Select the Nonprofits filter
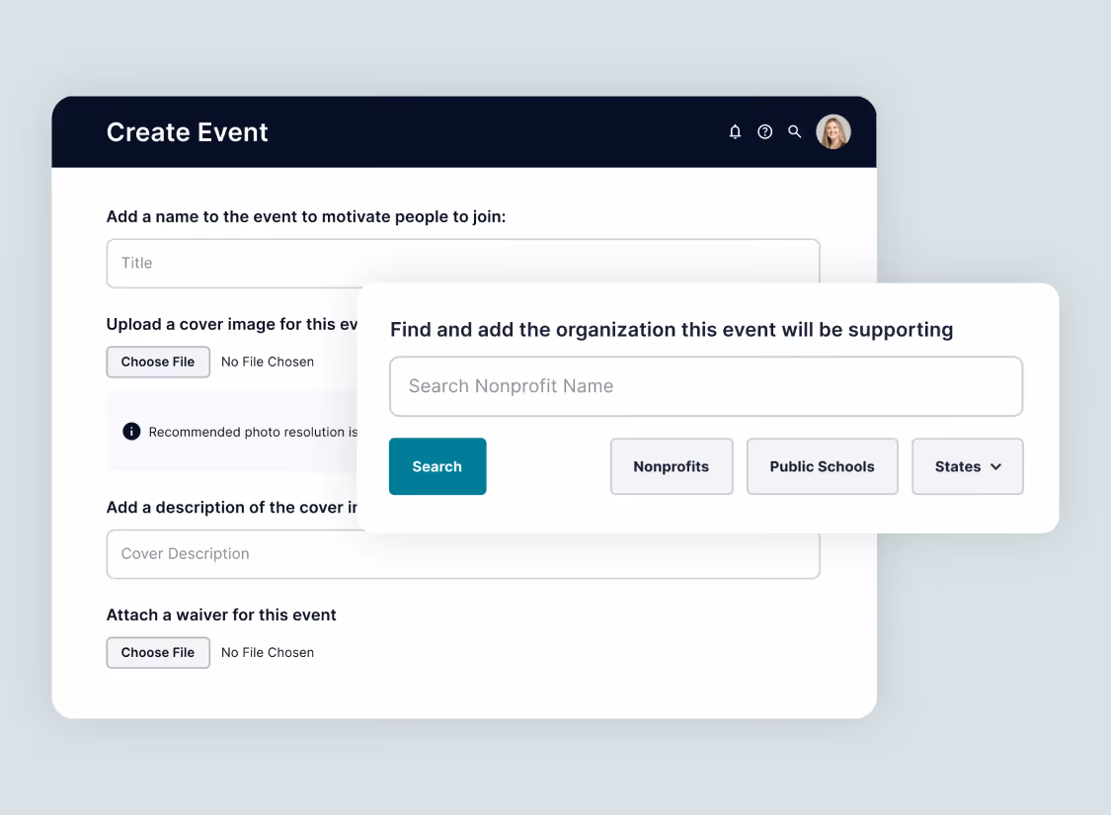The image size is (1111, 815). pos(672,466)
